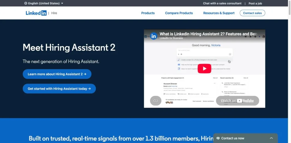Viewport: 291px width, 143px height.
Task: Click Get started with Hiring Assistant today
Action: pyautogui.click(x=59, y=89)
